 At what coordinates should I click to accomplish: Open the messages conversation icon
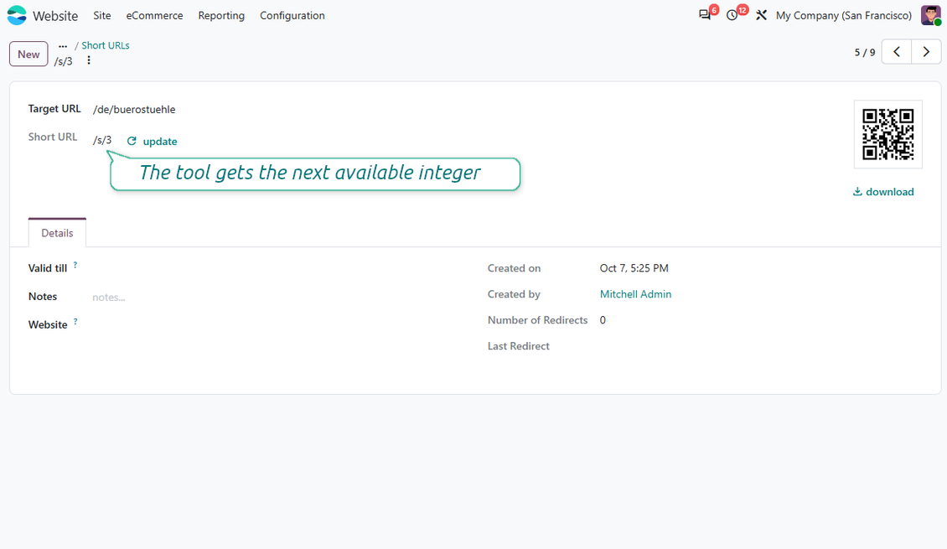pos(704,15)
